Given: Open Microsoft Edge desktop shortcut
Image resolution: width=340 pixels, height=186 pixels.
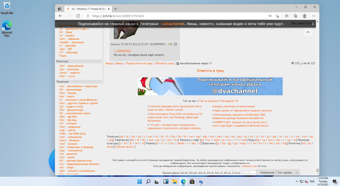Looking at the screenshot, I should (7, 28).
